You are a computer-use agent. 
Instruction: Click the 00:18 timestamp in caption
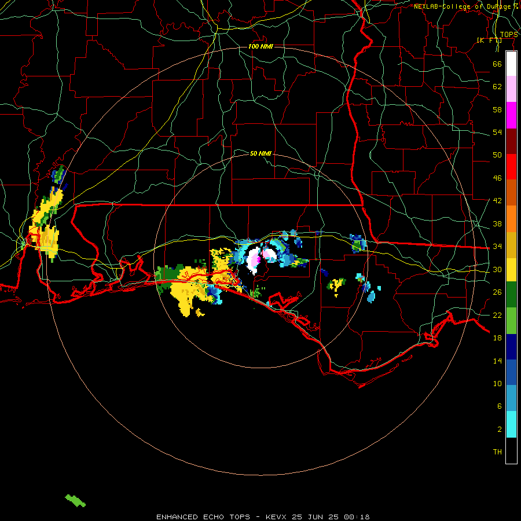(x=357, y=517)
